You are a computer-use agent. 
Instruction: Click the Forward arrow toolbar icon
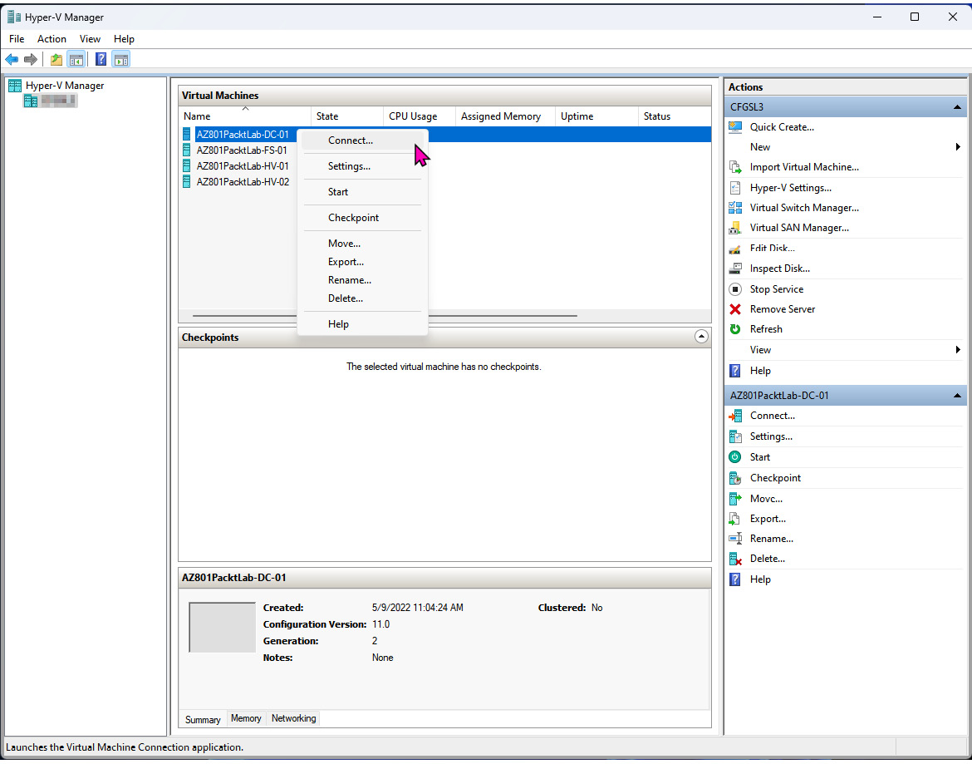pyautogui.click(x=31, y=60)
